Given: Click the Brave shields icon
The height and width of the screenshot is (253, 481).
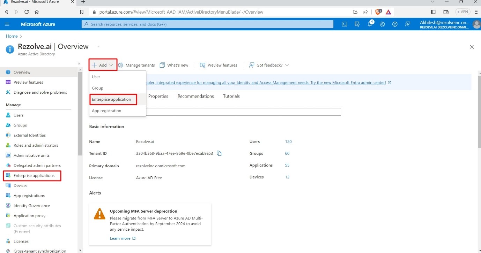Looking at the screenshot, I should point(378,12).
